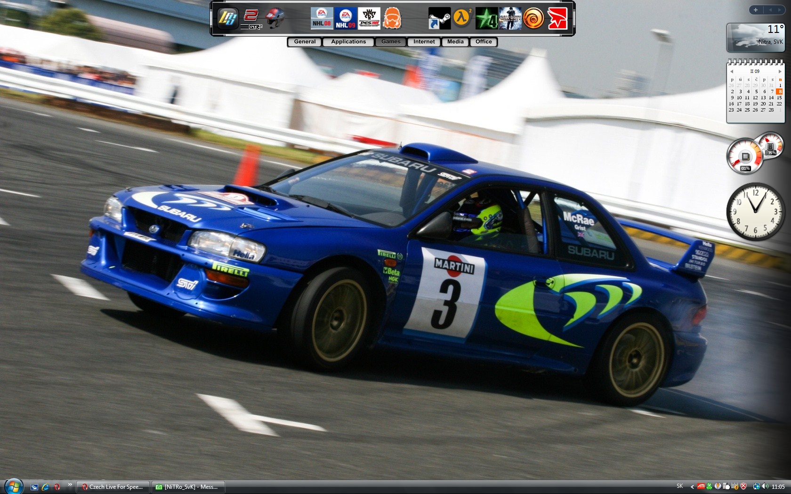Launch the red racing helmet game icon
The image size is (791, 494).
pyautogui.click(x=275, y=18)
